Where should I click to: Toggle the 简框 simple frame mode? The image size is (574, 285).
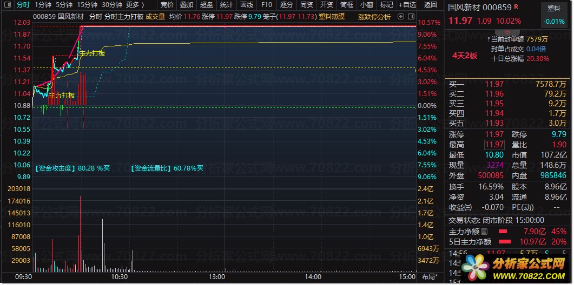(347, 5)
